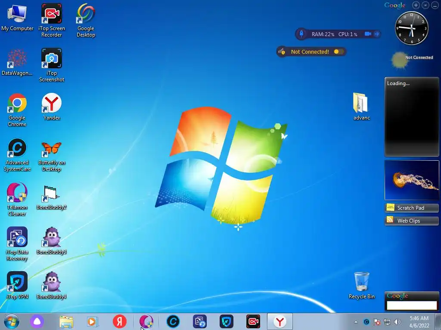Viewport: 441px width, 330px height.
Task: Open the volume speaker tray icon
Action: click(398, 322)
